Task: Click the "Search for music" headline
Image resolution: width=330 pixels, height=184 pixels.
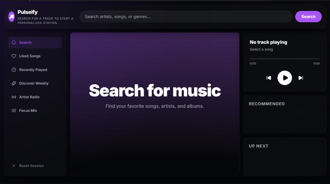Action: tap(155, 90)
